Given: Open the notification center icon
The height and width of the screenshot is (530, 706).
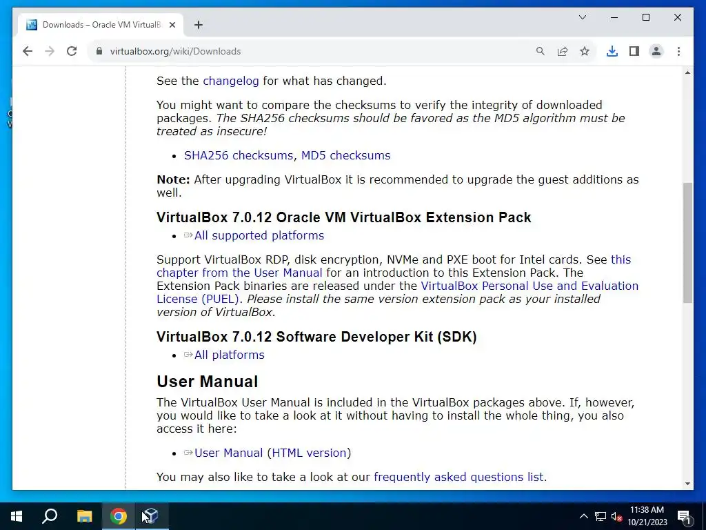Looking at the screenshot, I should (685, 516).
